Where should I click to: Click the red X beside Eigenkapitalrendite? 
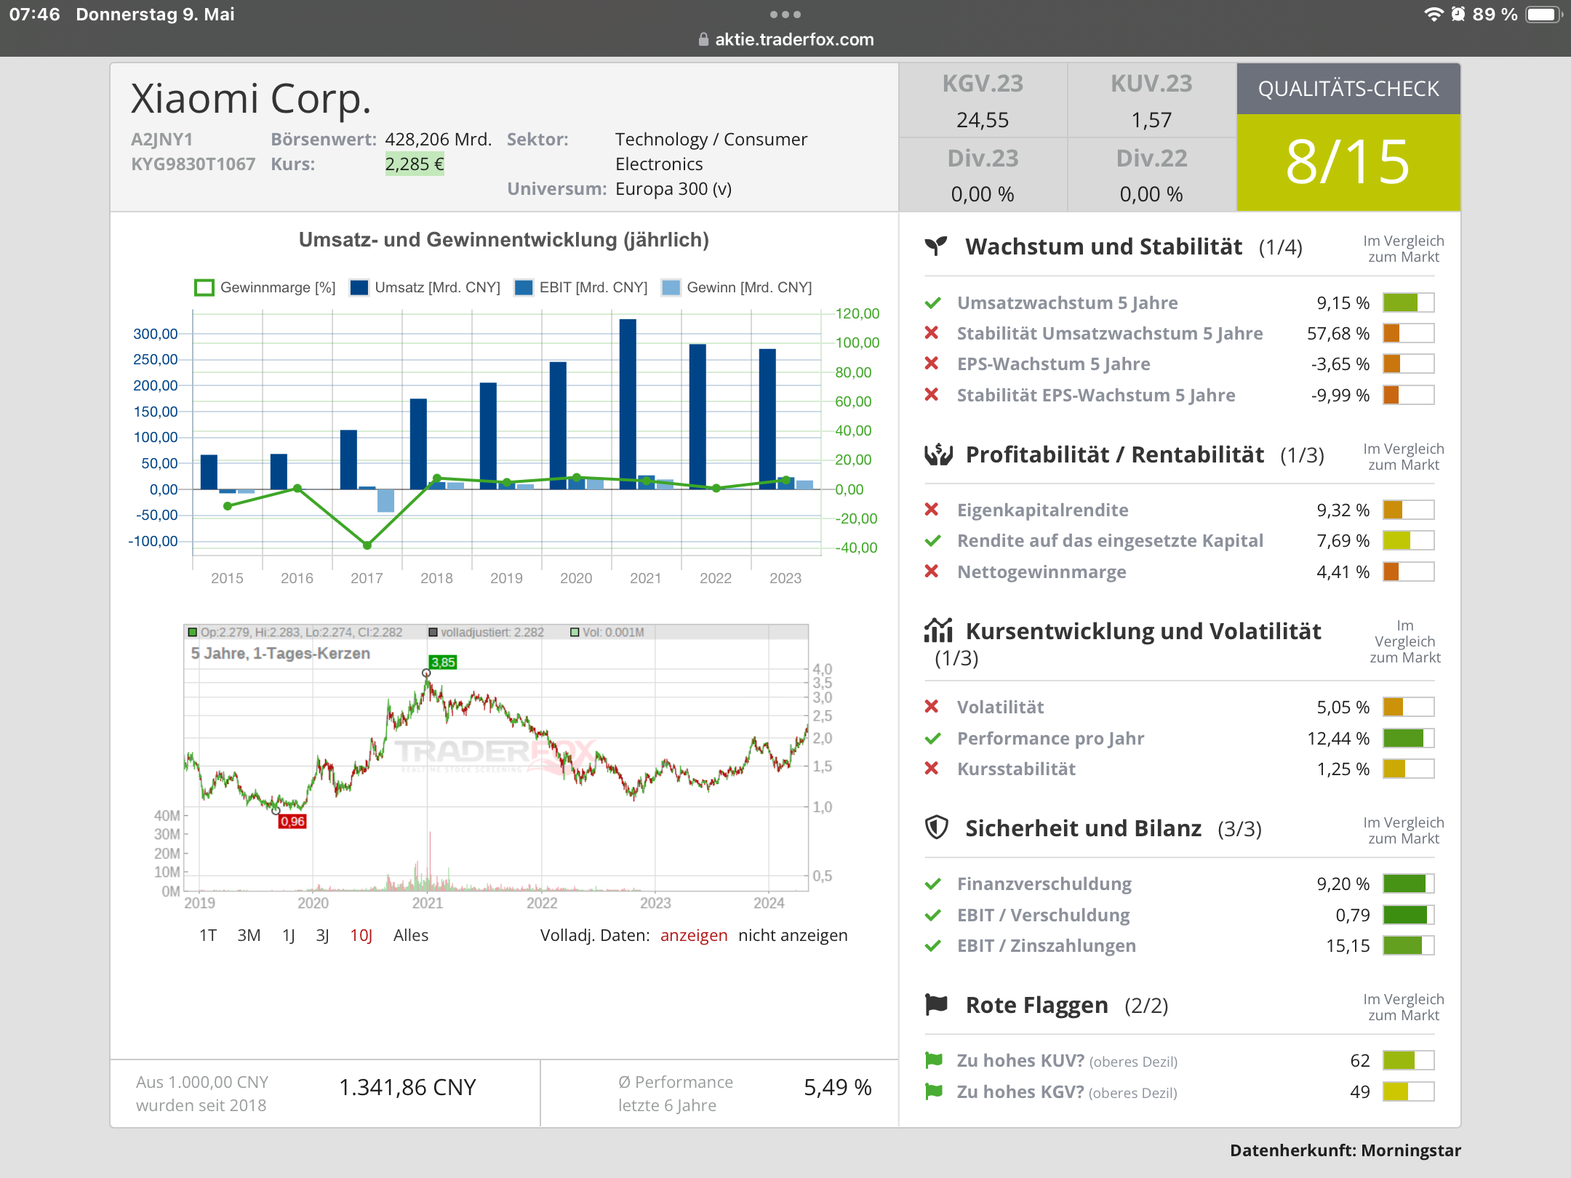tap(932, 510)
